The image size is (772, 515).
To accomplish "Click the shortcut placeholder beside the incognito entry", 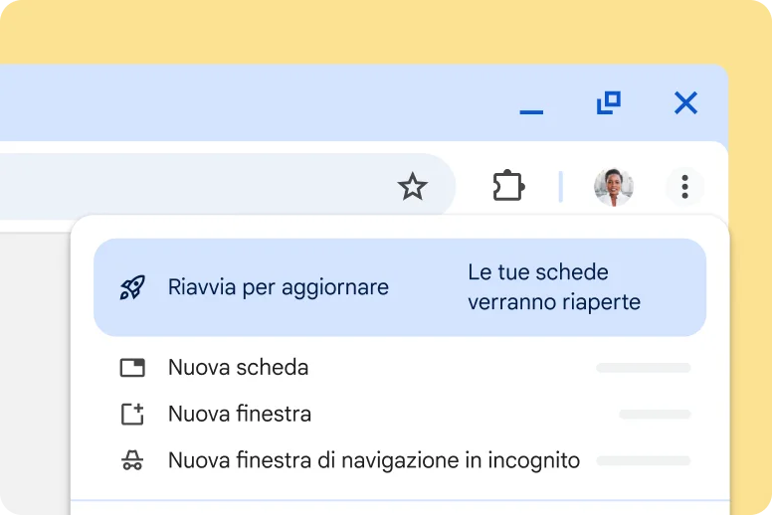I will tap(643, 461).
